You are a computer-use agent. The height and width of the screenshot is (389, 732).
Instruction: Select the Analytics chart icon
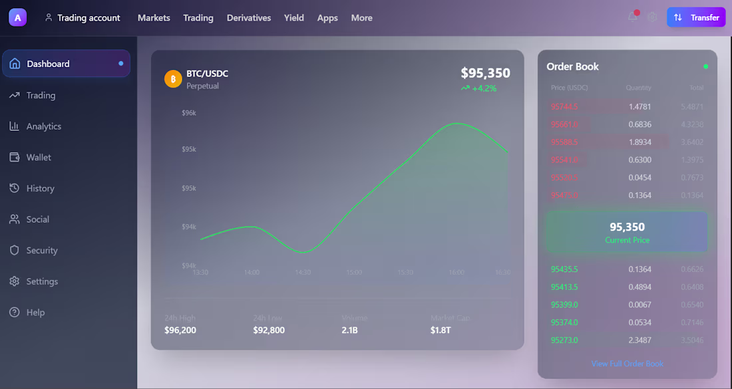click(15, 126)
